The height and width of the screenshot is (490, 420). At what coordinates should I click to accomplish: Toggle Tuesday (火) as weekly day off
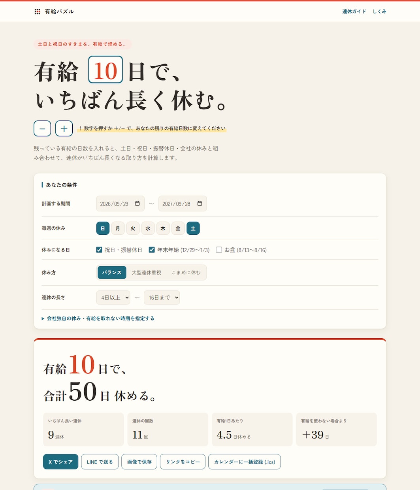pyautogui.click(x=133, y=228)
